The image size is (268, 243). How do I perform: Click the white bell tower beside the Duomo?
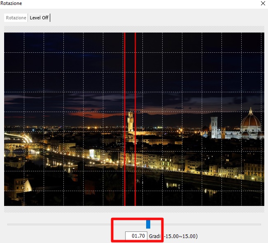214,127
